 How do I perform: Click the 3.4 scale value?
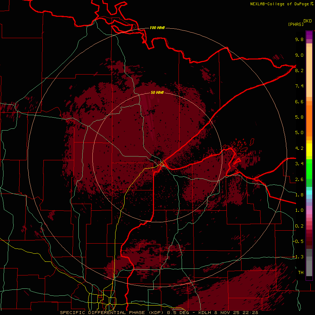coord(299,164)
